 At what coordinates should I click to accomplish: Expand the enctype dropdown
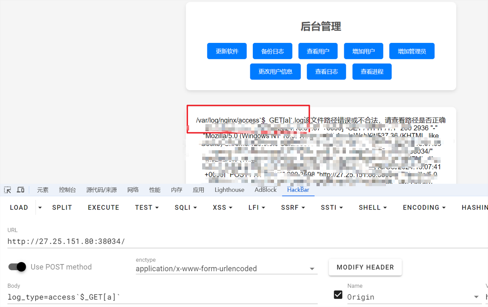(x=312, y=269)
